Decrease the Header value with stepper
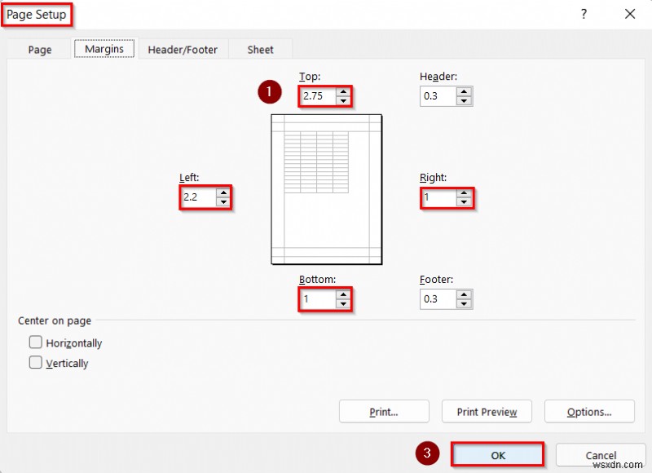The width and height of the screenshot is (652, 473). point(464,100)
